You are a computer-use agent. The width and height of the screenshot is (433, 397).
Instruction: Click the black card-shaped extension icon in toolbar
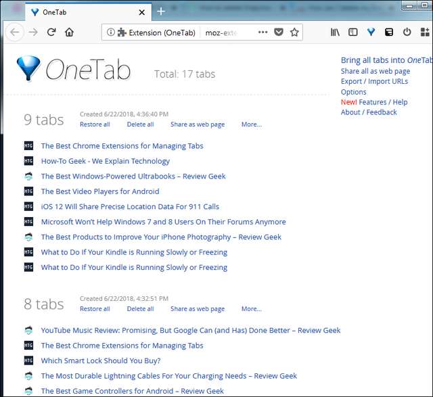389,32
